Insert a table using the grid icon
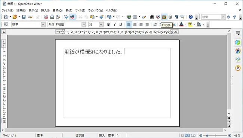Viewport: 243px width, 138px height. tap(135, 17)
